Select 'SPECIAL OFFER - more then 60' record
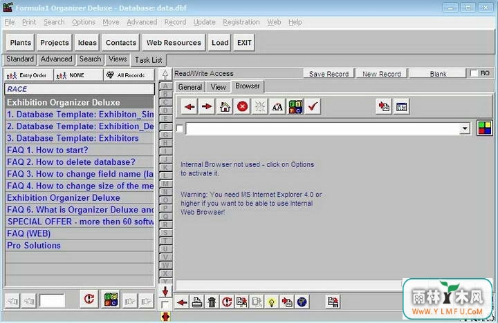The image size is (498, 323). [x=80, y=222]
